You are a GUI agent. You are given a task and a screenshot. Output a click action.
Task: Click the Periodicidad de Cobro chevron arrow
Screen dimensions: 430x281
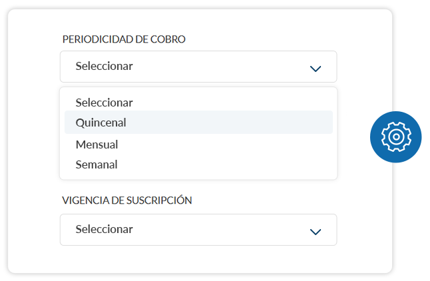coord(316,68)
